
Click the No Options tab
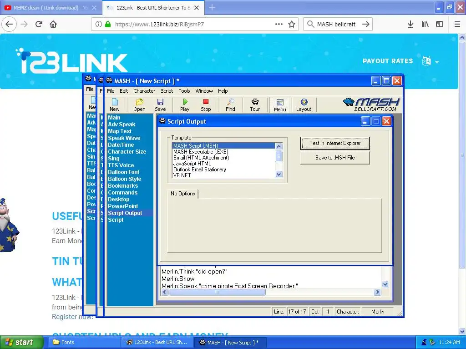(183, 194)
